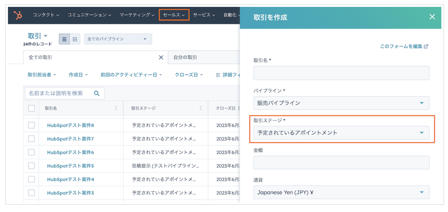Image resolution: width=448 pixels, height=212 pixels.
Task: Open the セールス menu
Action: [174, 15]
